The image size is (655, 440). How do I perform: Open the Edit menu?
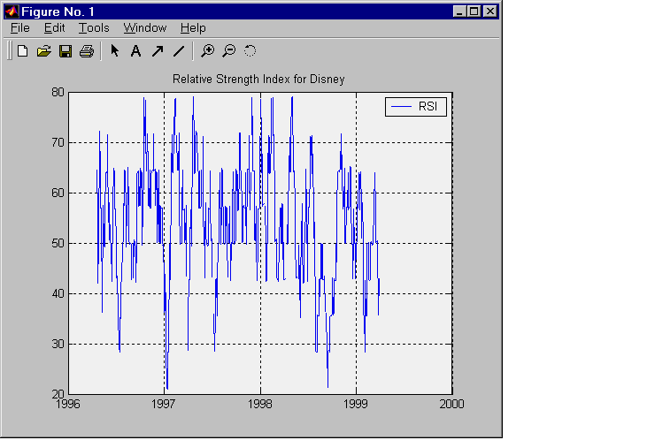pyautogui.click(x=55, y=28)
